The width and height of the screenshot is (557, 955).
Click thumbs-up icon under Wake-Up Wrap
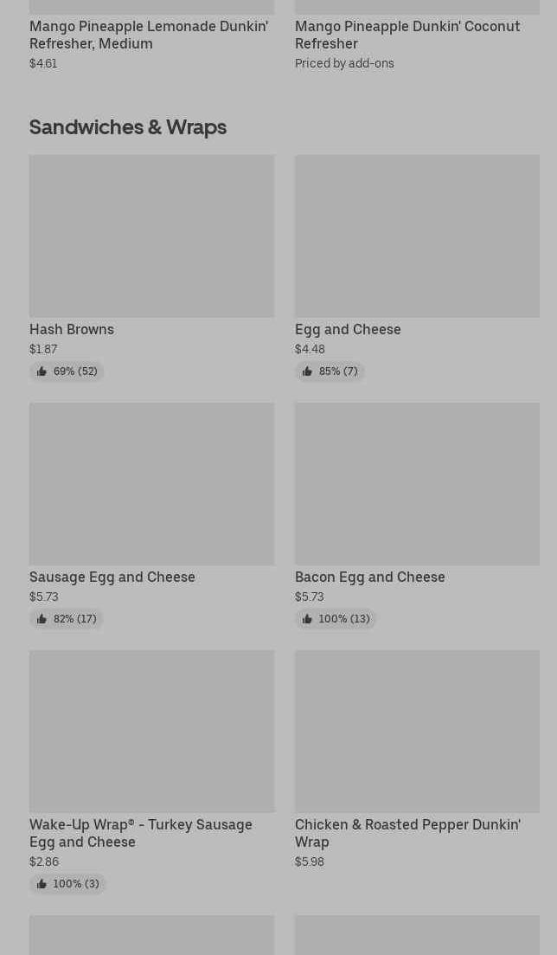coord(42,884)
